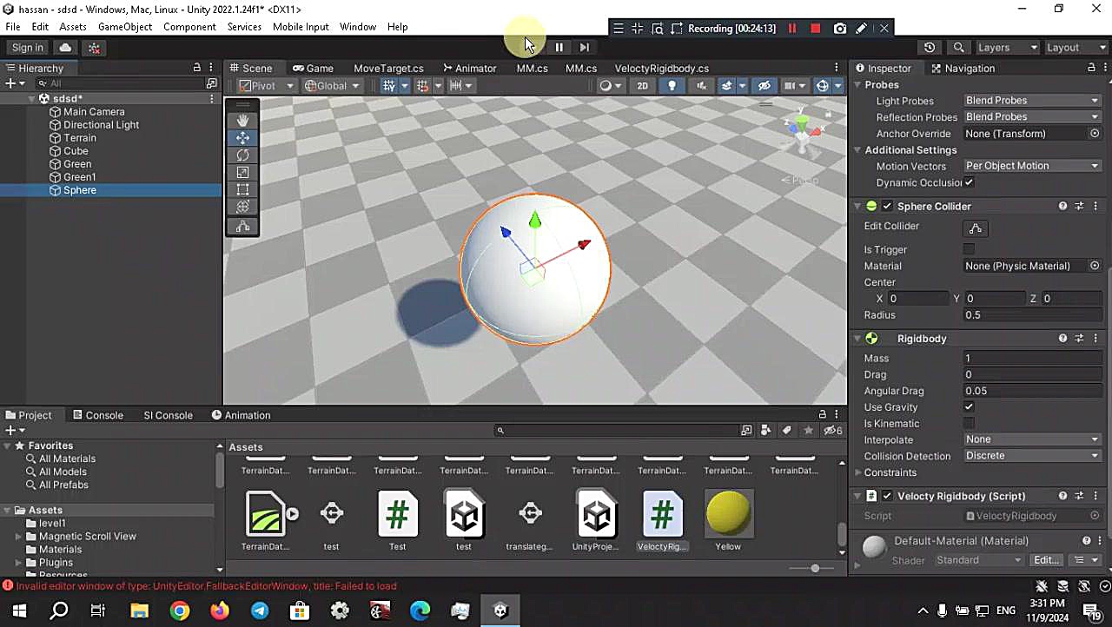This screenshot has width=1112, height=627.
Task: Click the Edit Collider button icon
Action: click(975, 228)
